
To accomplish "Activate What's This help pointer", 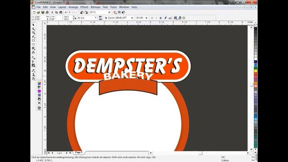I will (x=123, y=12).
